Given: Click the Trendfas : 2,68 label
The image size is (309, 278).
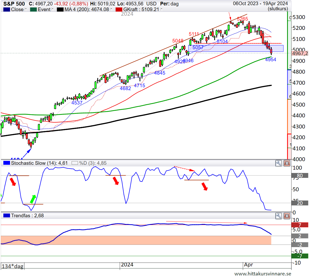Looking at the screenshot, I should tap(28, 216).
